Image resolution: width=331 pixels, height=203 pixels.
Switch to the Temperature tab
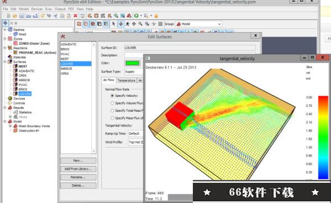tap(126, 81)
